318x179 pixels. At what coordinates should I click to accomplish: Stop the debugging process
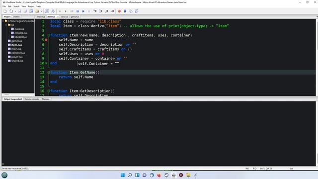pos(78,11)
